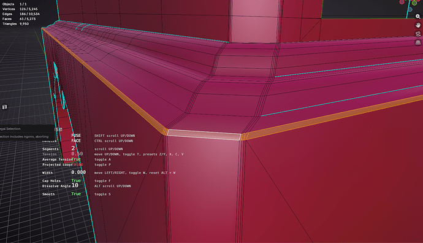Click the 'ALT scroll UP/DOWN' hint text

pos(113,186)
